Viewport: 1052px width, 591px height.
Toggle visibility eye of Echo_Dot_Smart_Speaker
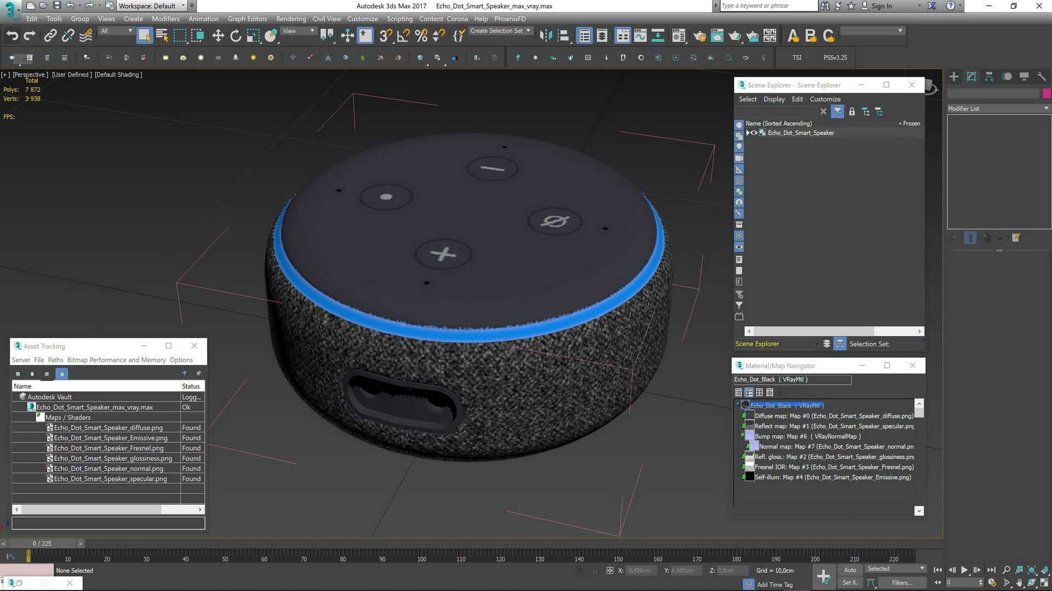pos(754,133)
